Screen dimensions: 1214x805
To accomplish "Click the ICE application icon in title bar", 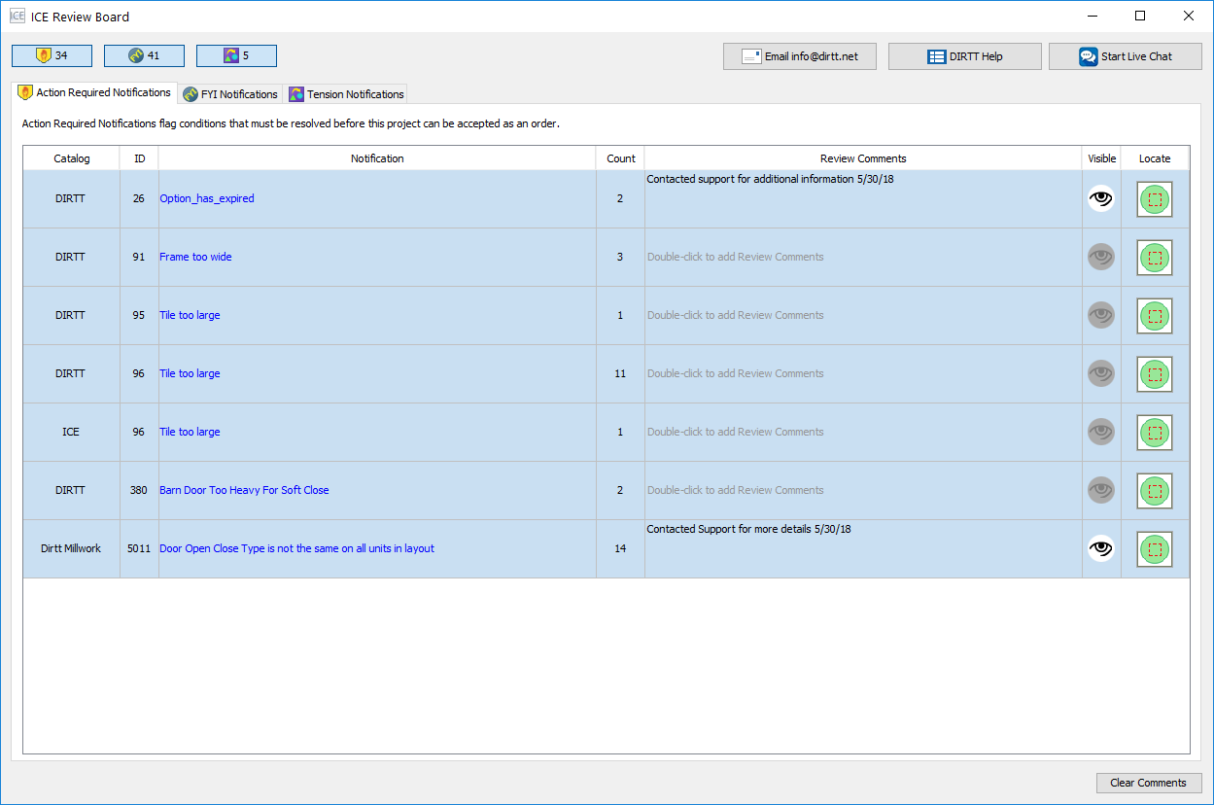I will [x=17, y=16].
